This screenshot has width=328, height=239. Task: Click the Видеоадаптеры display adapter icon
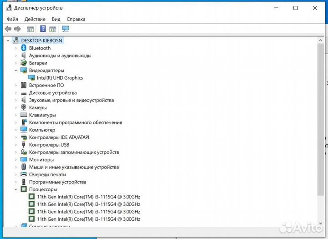(24, 70)
